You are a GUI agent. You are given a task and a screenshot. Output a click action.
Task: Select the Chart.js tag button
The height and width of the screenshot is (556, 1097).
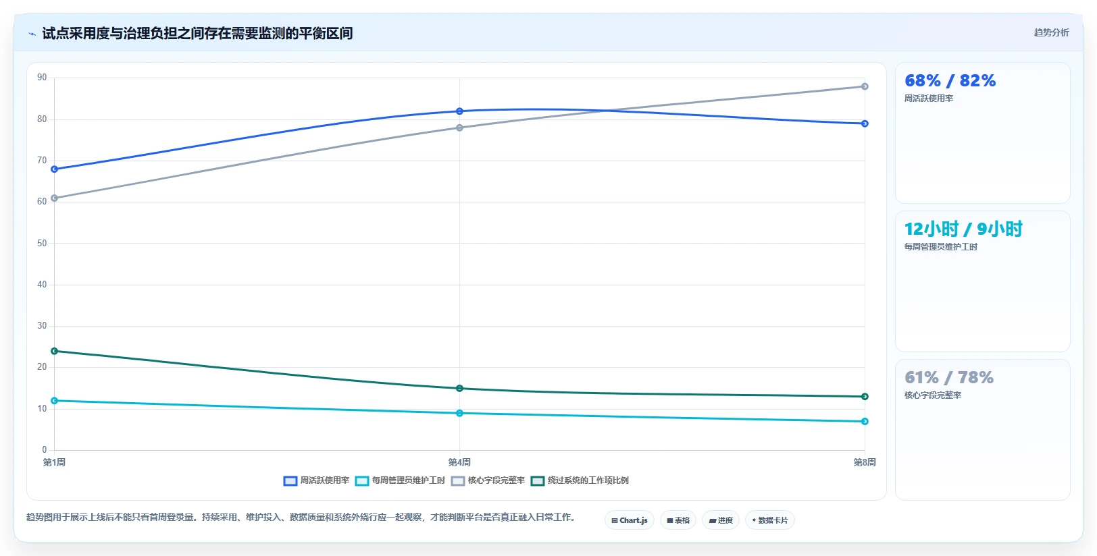630,520
